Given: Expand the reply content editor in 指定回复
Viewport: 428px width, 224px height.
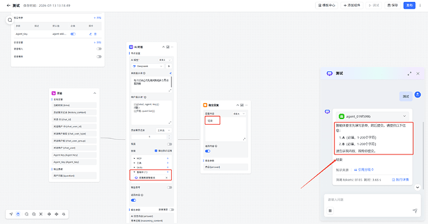Looking at the screenshot, I should tap(244, 139).
